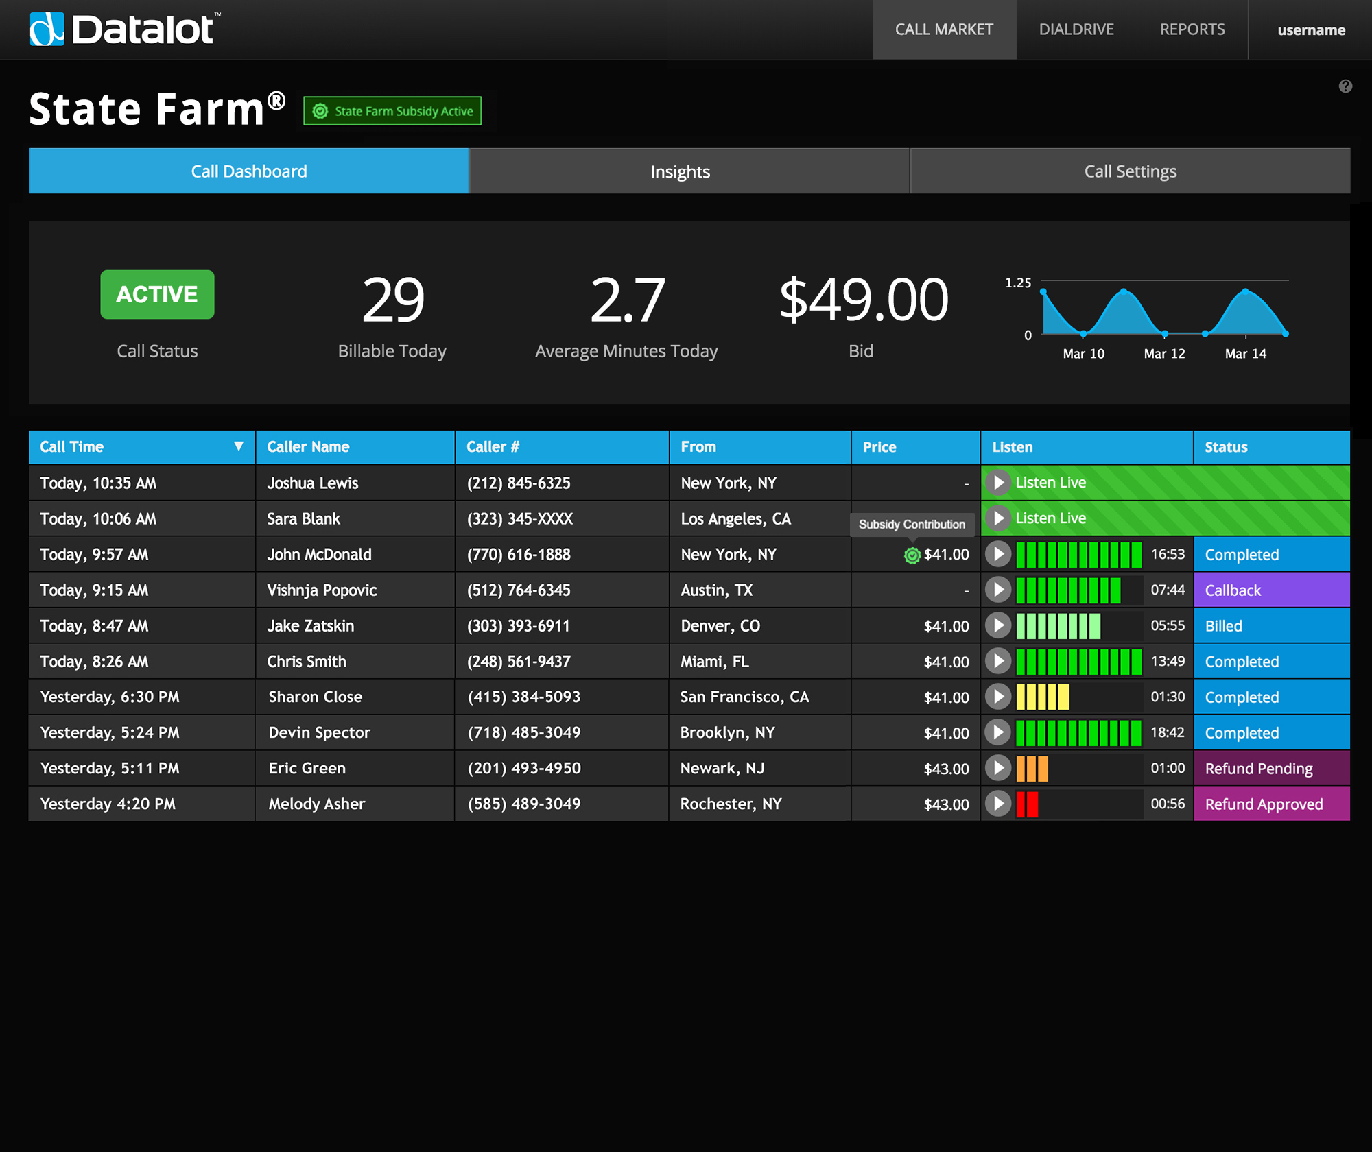Image resolution: width=1372 pixels, height=1152 pixels.
Task: Click the State Farm Subsidy Active badge
Action: 392,111
